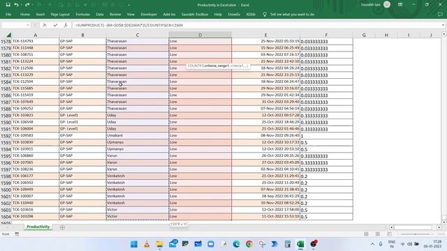447x251 pixels.
Task: Open the Developer ribbon tab
Action: (149, 14)
